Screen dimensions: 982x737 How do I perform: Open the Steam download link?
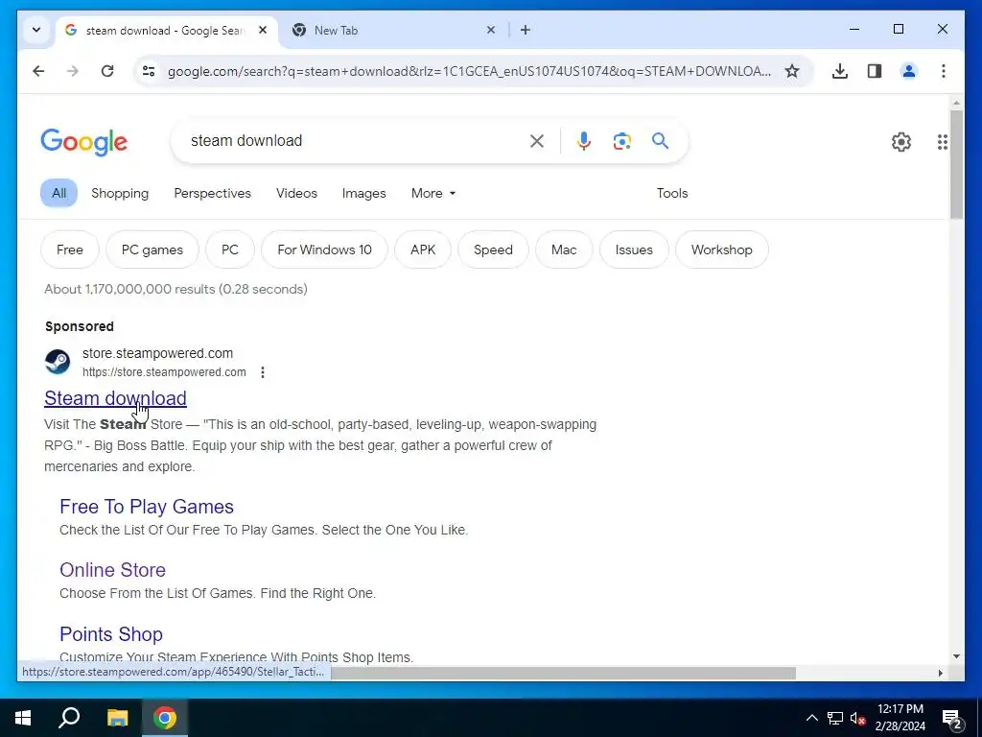[x=115, y=398]
